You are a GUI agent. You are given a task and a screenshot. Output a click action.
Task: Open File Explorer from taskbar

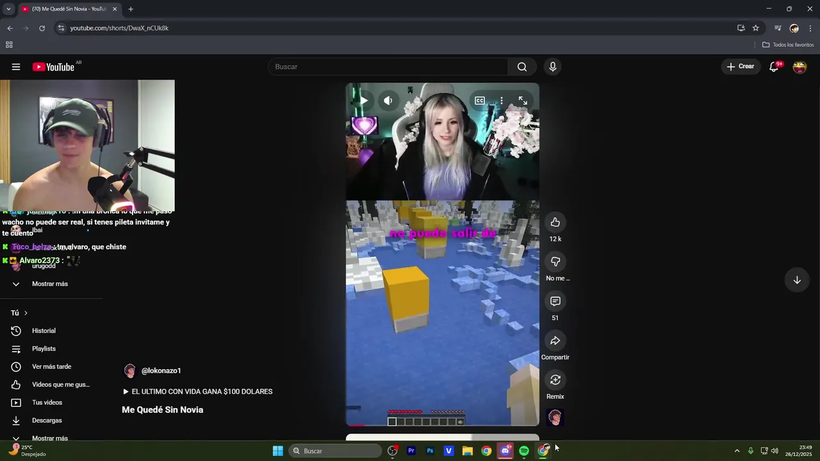pos(468,451)
